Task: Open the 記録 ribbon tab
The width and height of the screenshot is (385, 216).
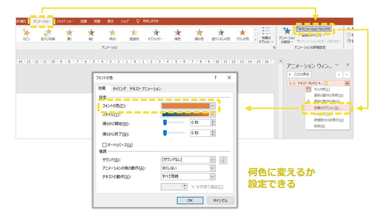Action: (x=84, y=21)
